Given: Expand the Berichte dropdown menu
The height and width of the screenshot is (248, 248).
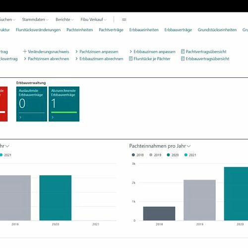Looking at the screenshot, I should coord(64,19).
